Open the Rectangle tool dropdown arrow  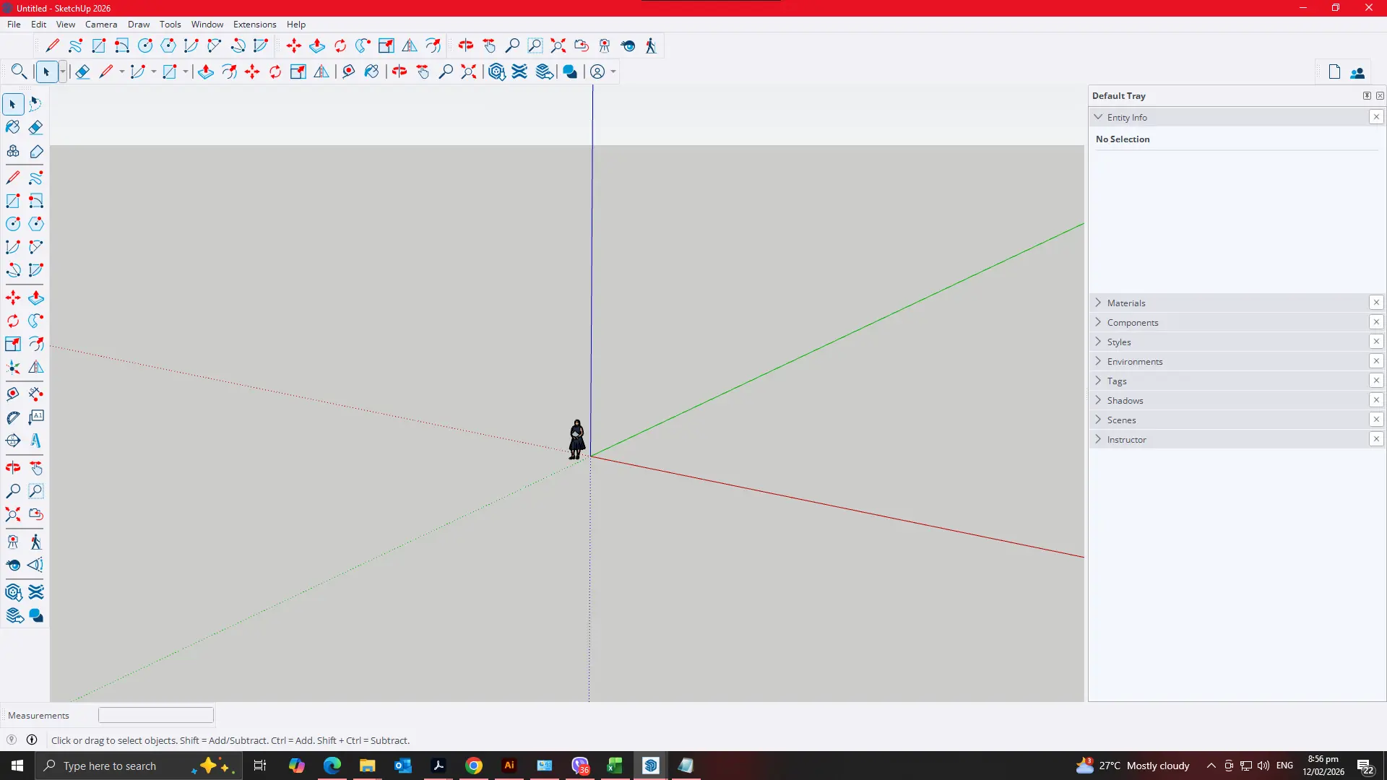pyautogui.click(x=185, y=71)
